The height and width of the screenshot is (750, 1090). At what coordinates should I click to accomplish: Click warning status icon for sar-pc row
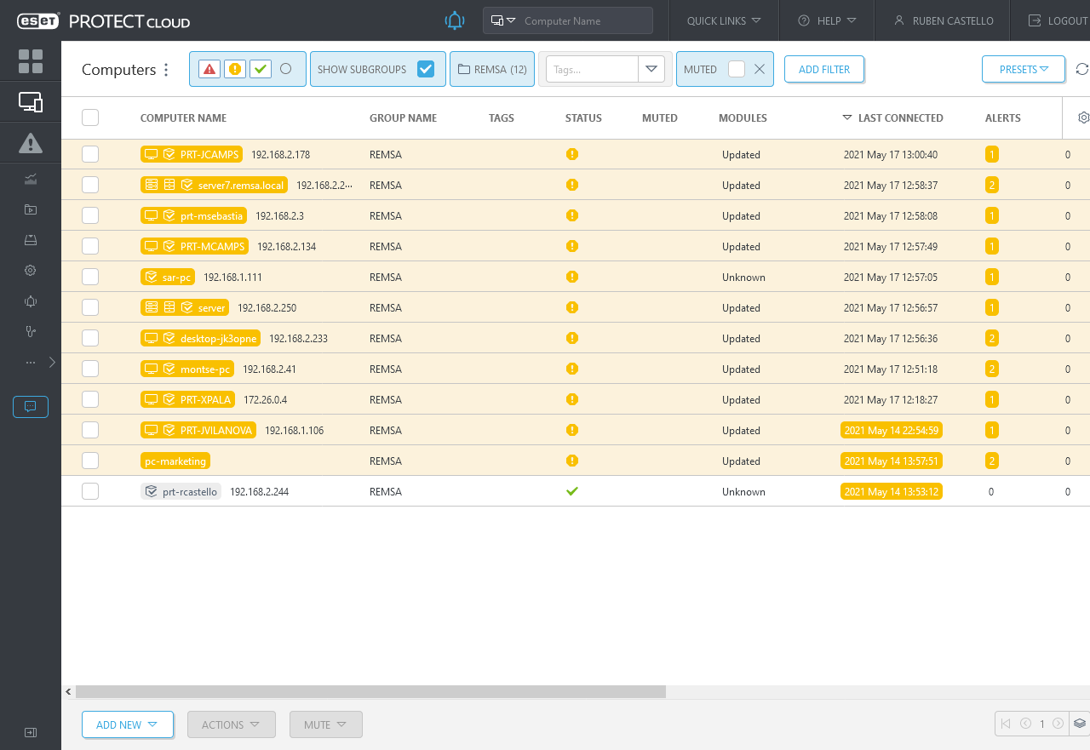click(x=572, y=277)
